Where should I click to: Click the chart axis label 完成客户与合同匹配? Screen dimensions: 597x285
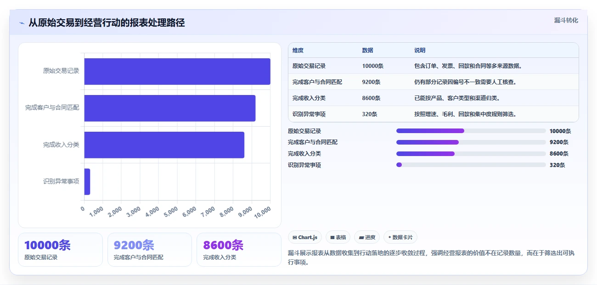(52, 108)
